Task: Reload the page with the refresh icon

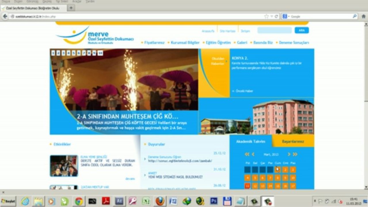Action: click(x=276, y=16)
